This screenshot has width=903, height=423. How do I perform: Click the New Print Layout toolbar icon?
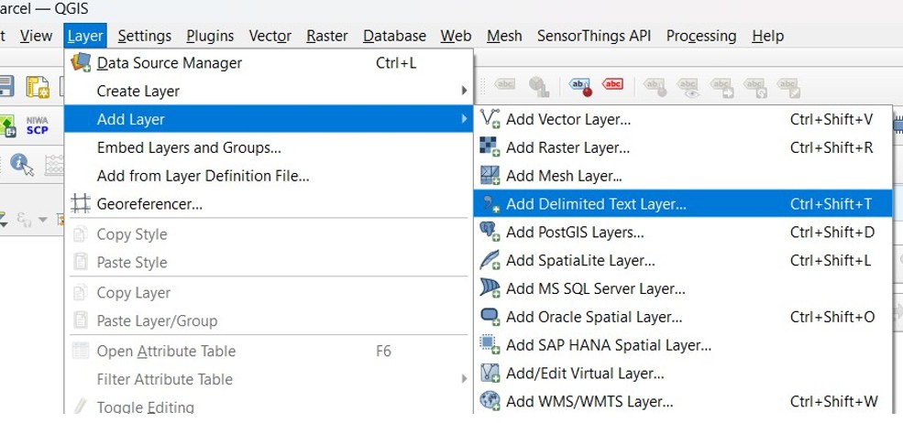[38, 86]
